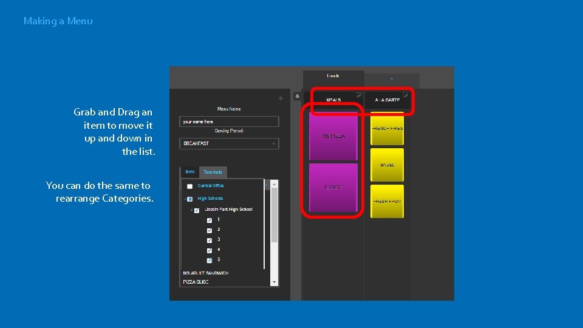Click the small icon left of MEALS
Image resolution: width=583 pixels, height=328 pixels.
[x=298, y=97]
